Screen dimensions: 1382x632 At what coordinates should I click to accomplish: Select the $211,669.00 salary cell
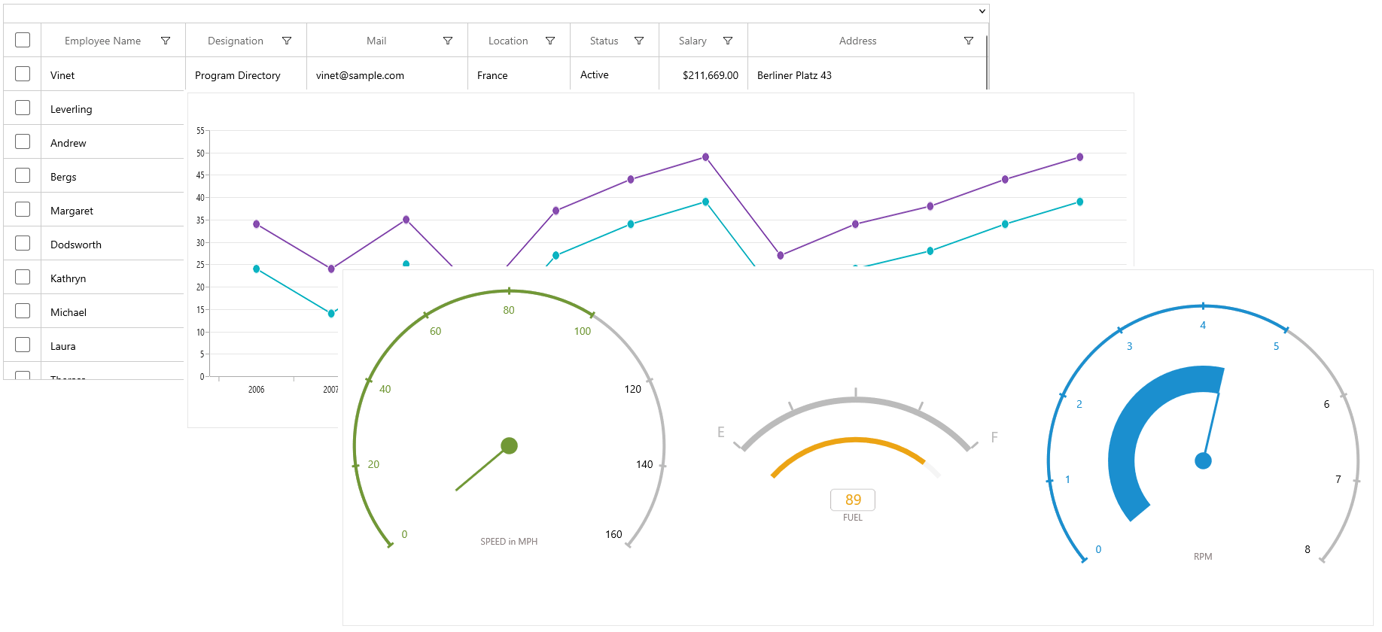click(x=703, y=74)
